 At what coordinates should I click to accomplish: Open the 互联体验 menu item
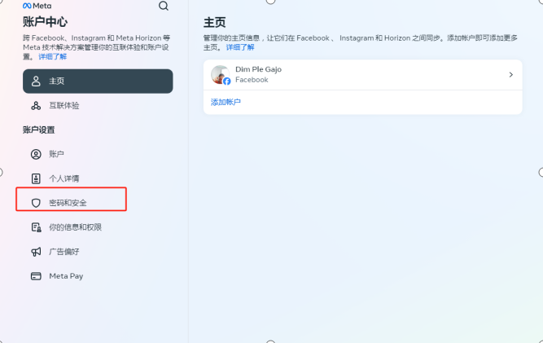point(64,106)
